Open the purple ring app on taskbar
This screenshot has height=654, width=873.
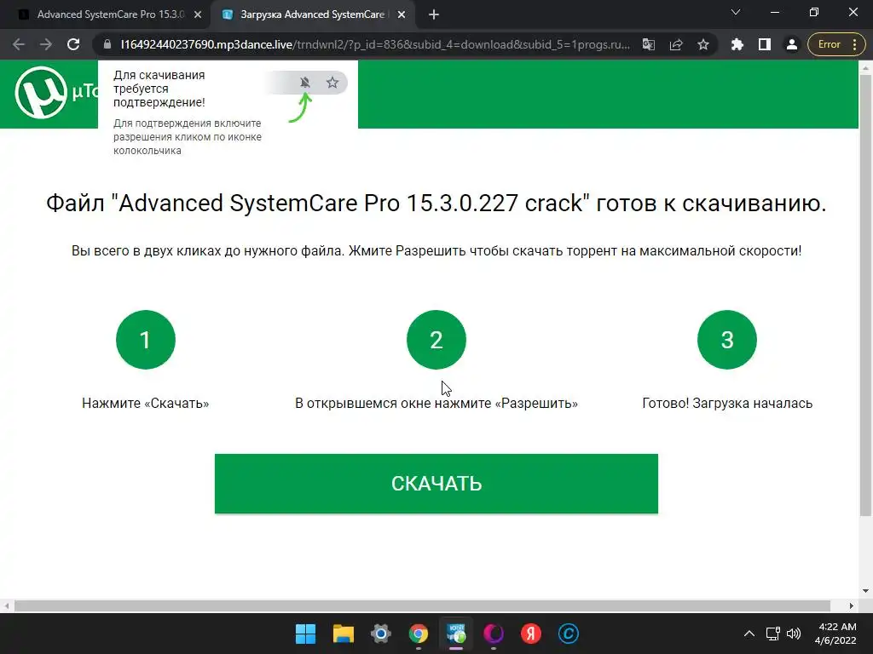tap(494, 634)
